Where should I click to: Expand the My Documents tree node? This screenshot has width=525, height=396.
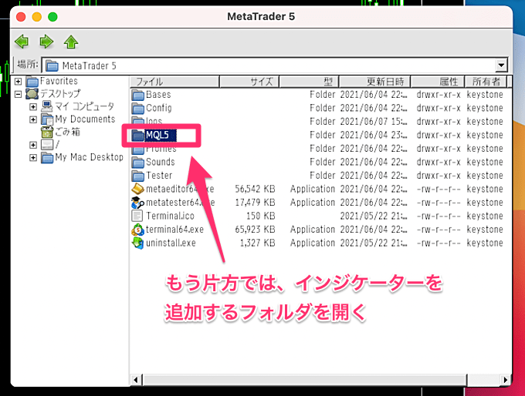coord(32,119)
